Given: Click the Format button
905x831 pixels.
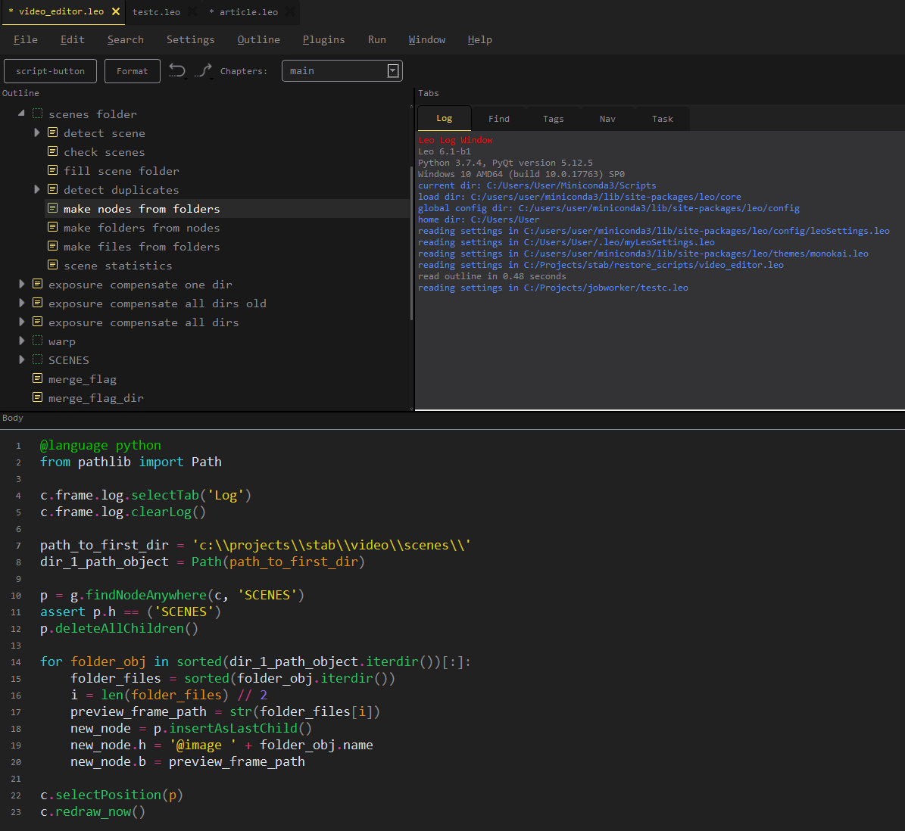Looking at the screenshot, I should [132, 71].
